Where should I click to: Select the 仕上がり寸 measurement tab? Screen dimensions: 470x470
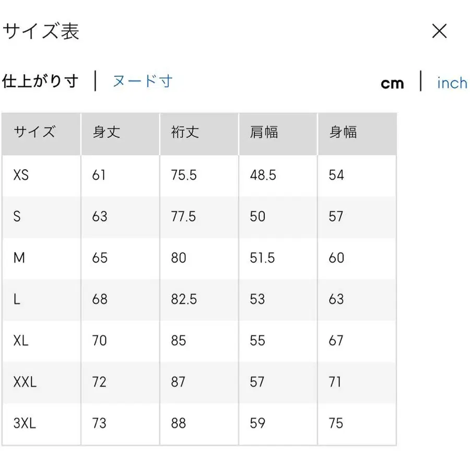(x=41, y=81)
